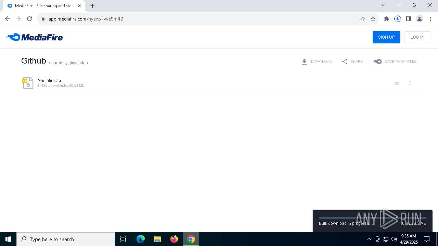Screen dimensions: 438x246
Task: Bookmark this tab star icon
Action: tap(373, 19)
